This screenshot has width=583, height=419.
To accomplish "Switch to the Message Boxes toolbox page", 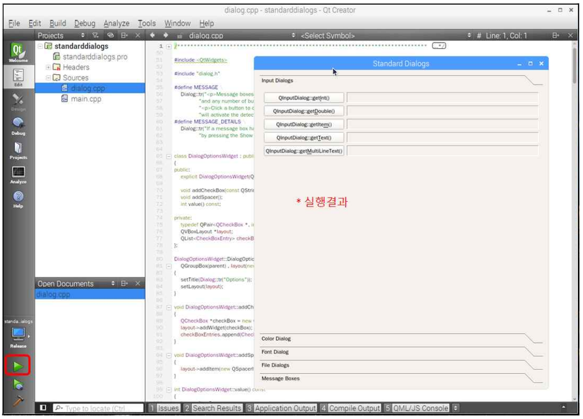I will 401,378.
